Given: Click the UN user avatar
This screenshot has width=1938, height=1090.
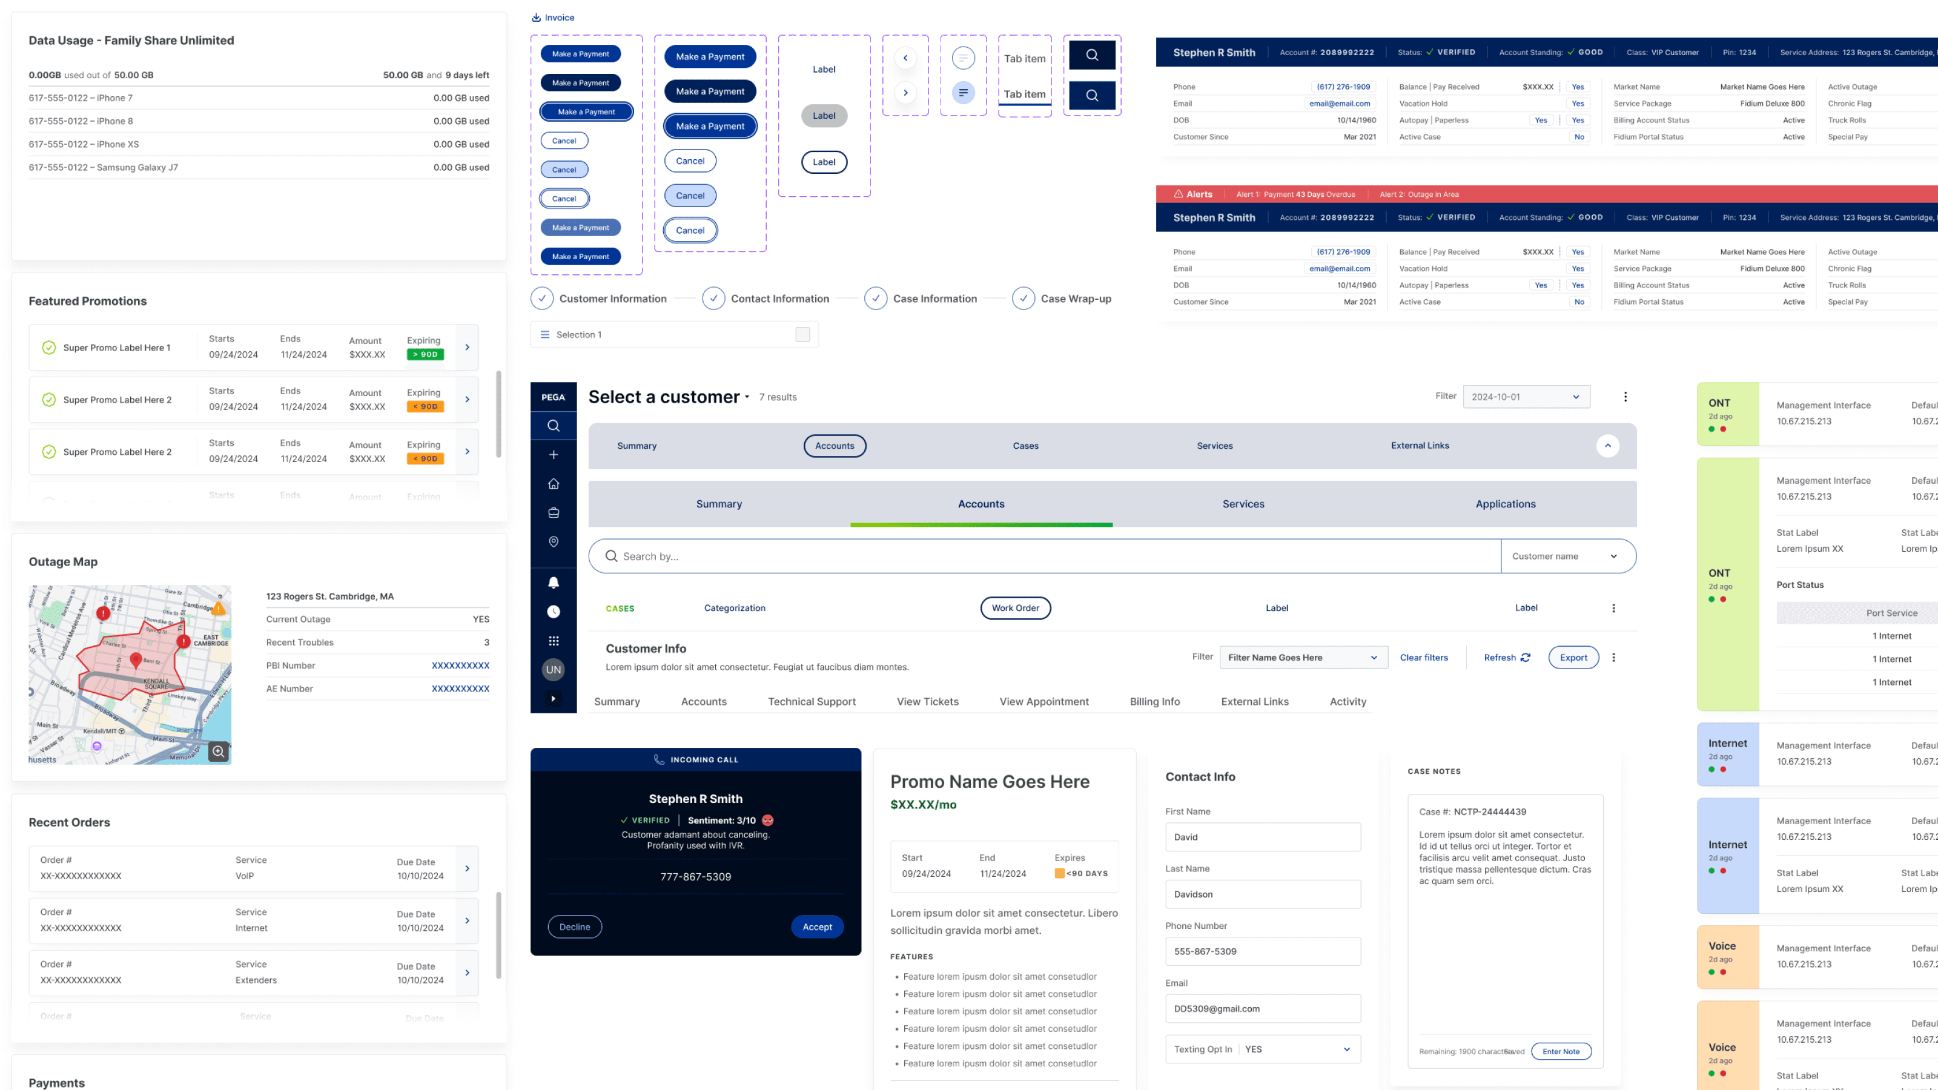Looking at the screenshot, I should point(553,670).
